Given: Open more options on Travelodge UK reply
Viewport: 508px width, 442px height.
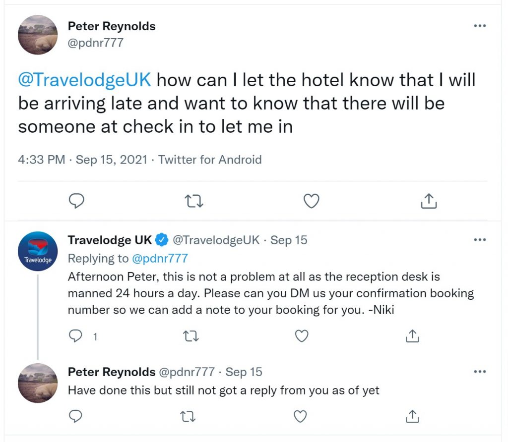Looking at the screenshot, I should (x=480, y=240).
